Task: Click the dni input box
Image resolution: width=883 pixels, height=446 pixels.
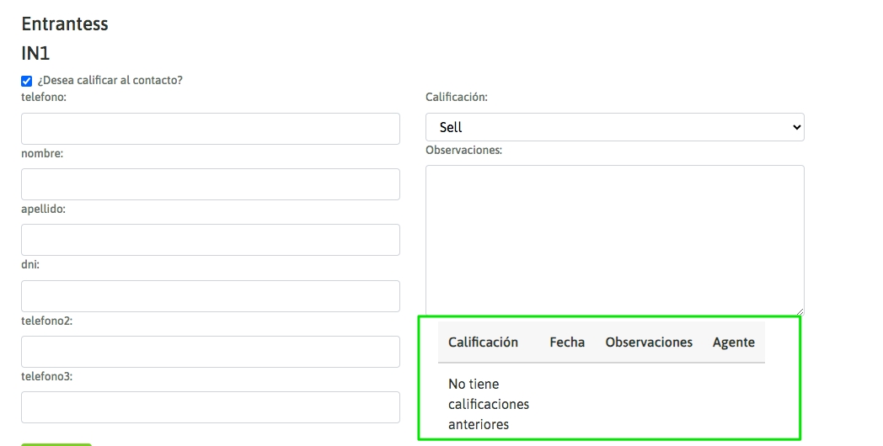Action: (210, 296)
